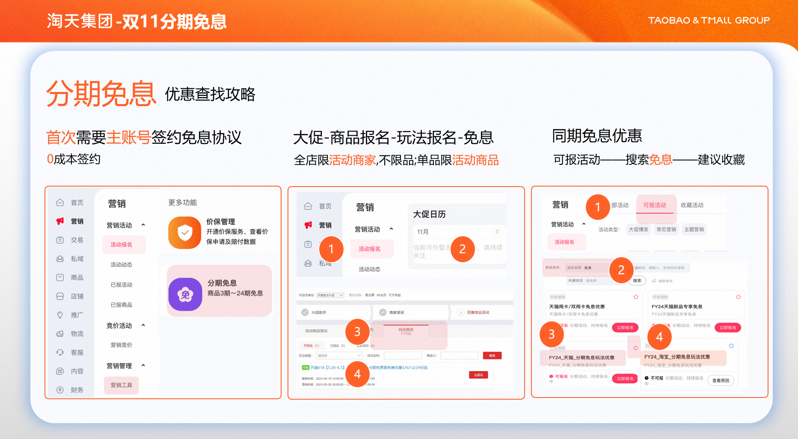Click 立即报名 on FY24_天猫_分期免息玩法优惠 card
The image size is (798, 439).
click(x=625, y=379)
